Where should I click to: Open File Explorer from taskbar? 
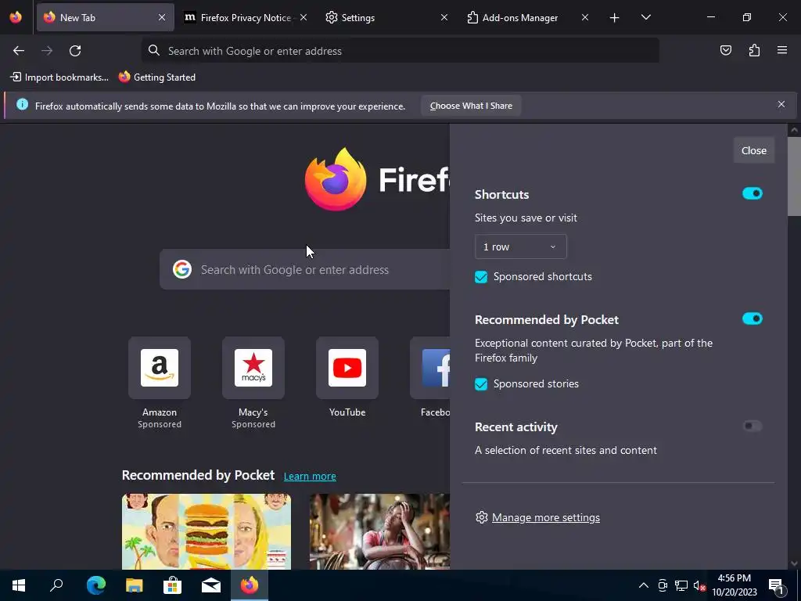point(135,585)
